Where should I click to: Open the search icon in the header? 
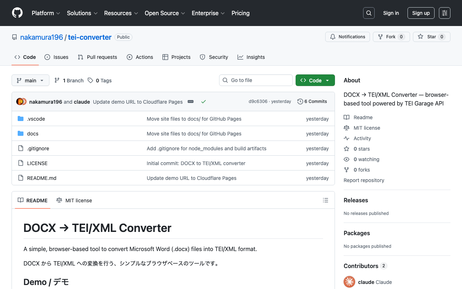[369, 13]
